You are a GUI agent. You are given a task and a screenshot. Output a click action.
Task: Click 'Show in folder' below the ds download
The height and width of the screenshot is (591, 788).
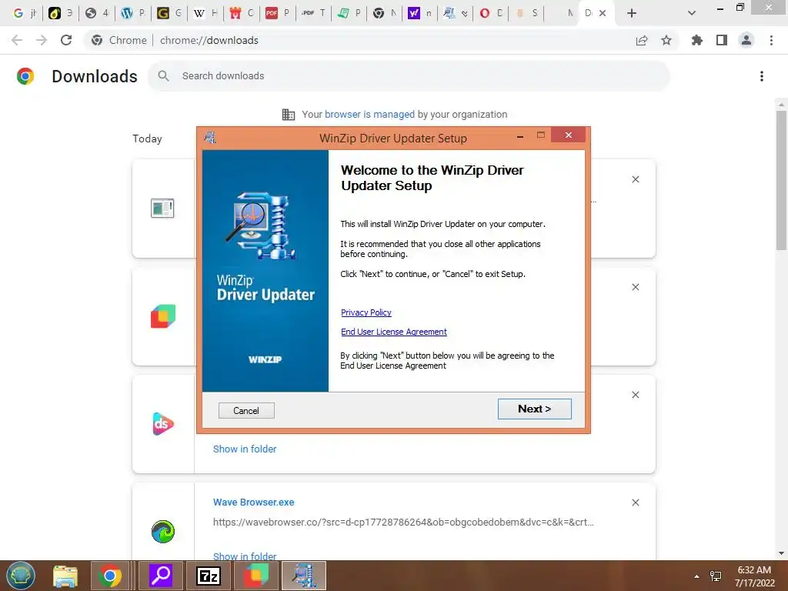(245, 449)
